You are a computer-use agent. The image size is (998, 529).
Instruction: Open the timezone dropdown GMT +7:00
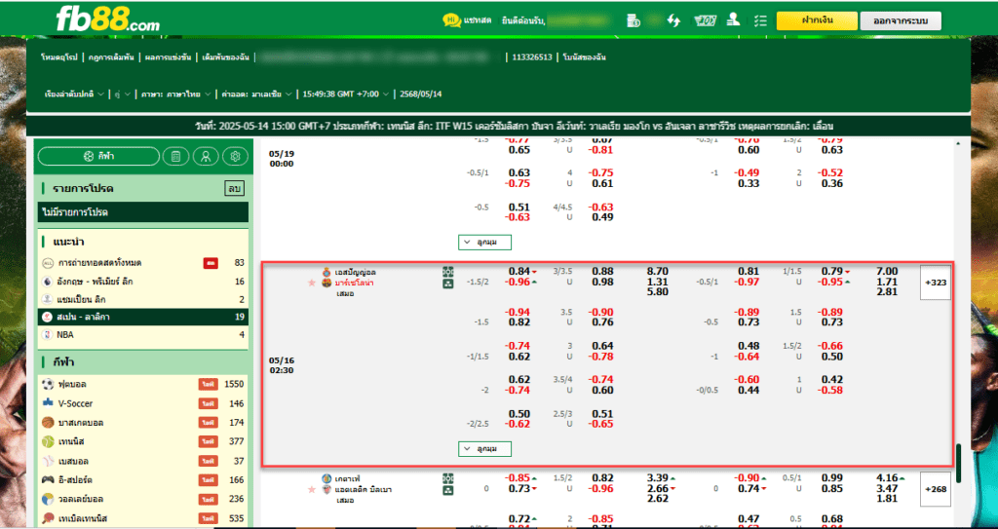[x=346, y=94]
